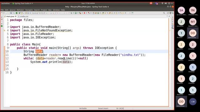200x112 pixels.
Task: Open the File menu
Action: point(2,10)
